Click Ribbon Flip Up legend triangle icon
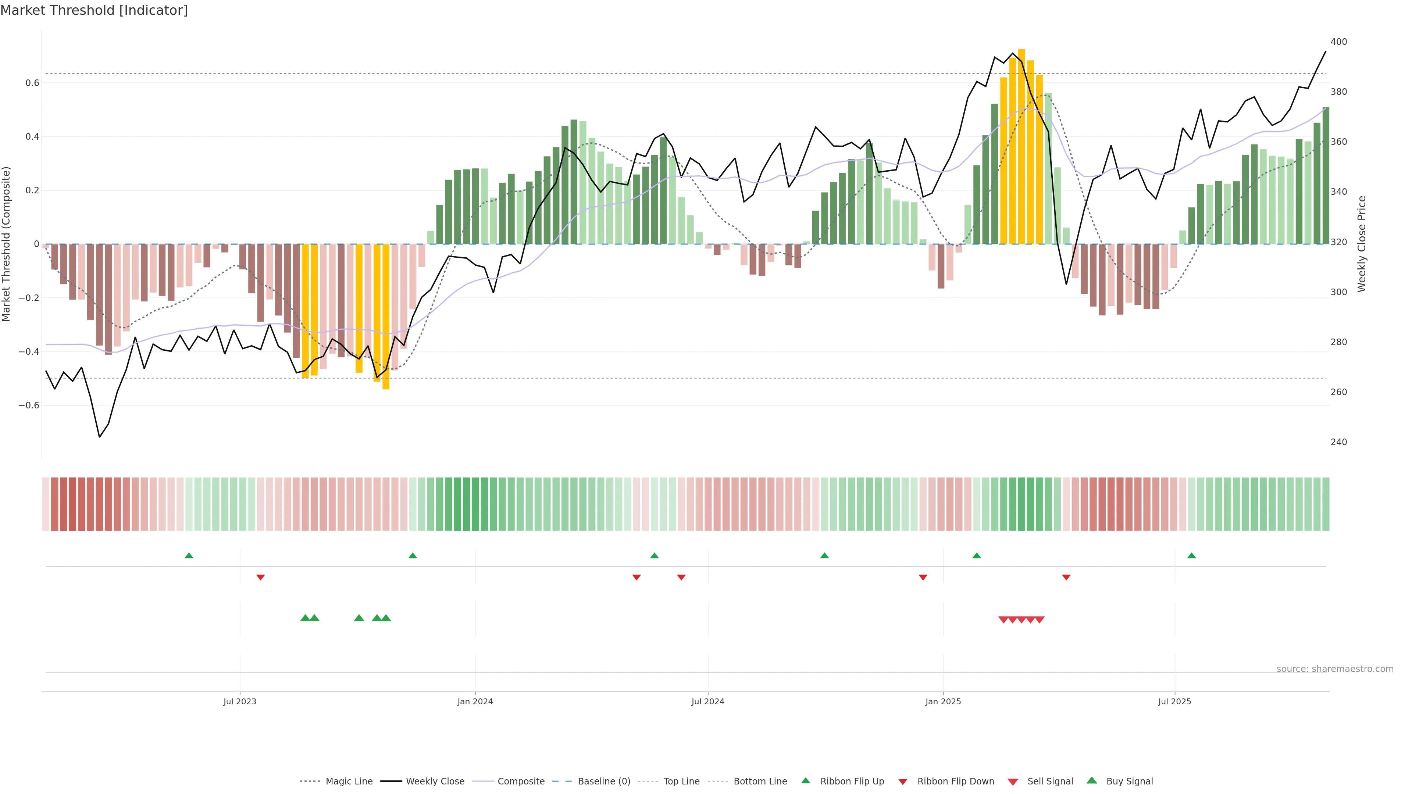Viewport: 1412px width, 794px height. [805, 780]
